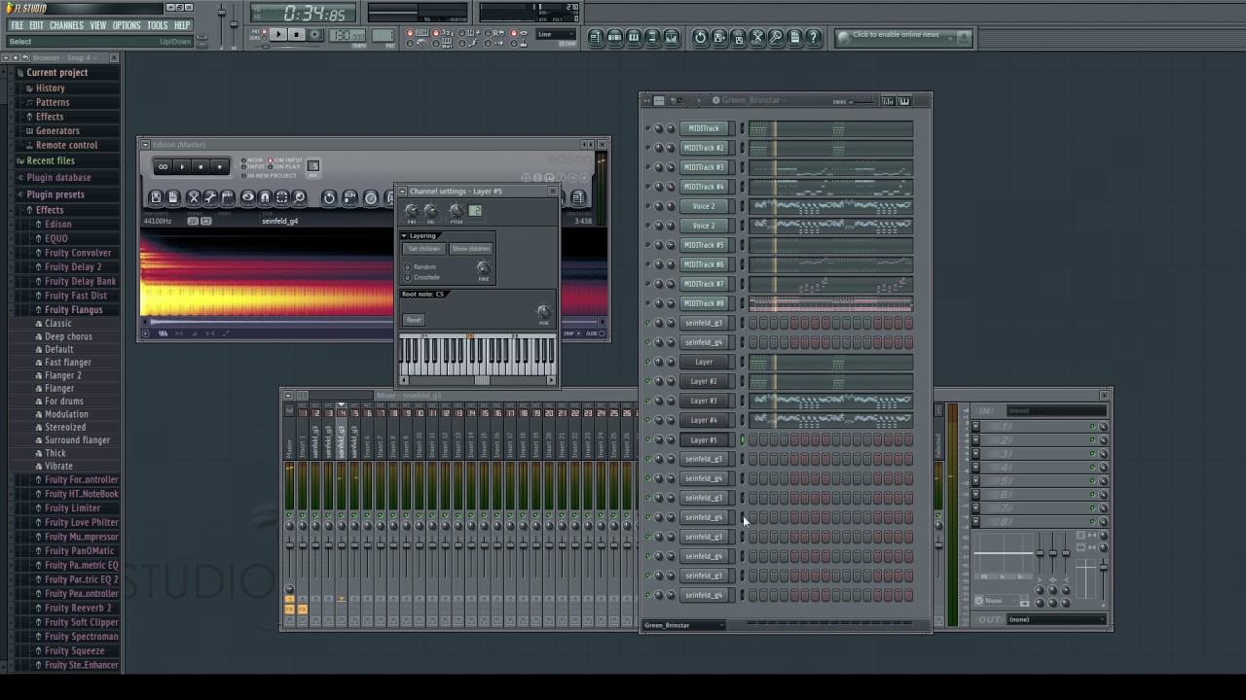Click the main transport Record button

[x=315, y=35]
